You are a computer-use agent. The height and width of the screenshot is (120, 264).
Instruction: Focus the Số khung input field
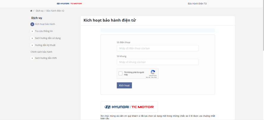(158, 62)
